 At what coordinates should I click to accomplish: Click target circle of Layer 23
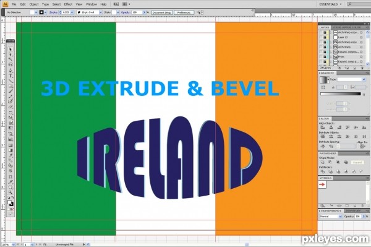tap(361, 37)
